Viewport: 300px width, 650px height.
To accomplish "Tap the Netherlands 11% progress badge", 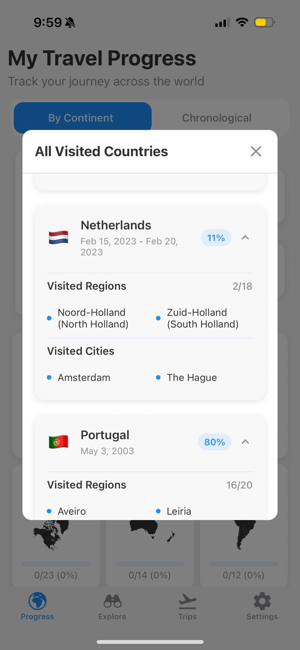I will 216,238.
